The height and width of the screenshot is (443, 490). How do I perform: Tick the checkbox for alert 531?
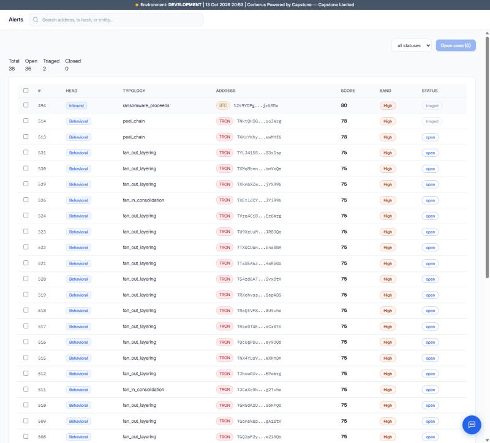pos(26,152)
